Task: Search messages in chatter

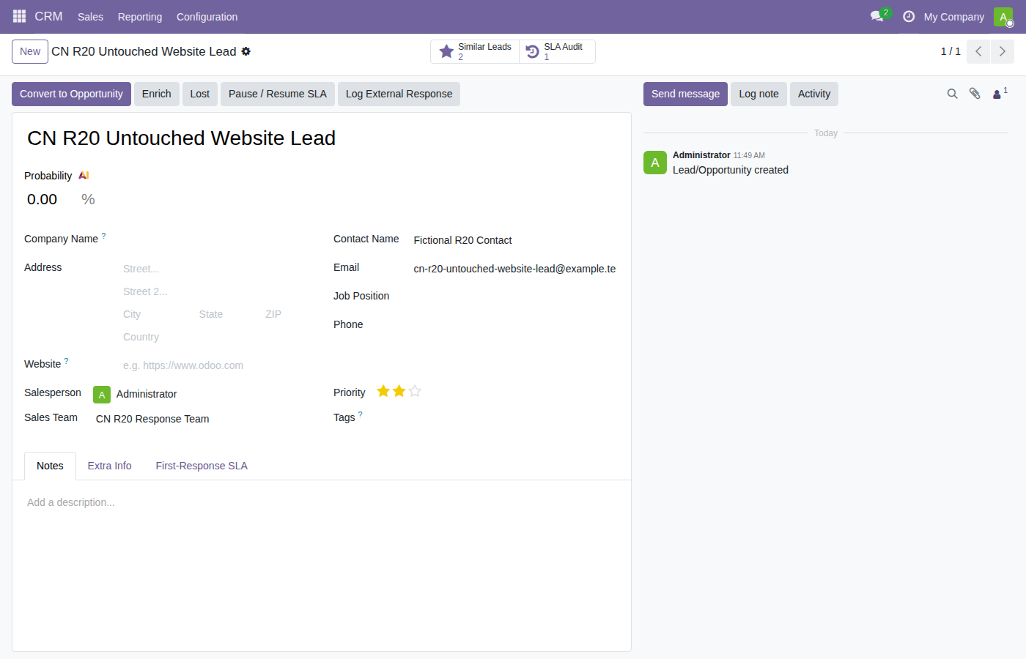Action: 952,94
